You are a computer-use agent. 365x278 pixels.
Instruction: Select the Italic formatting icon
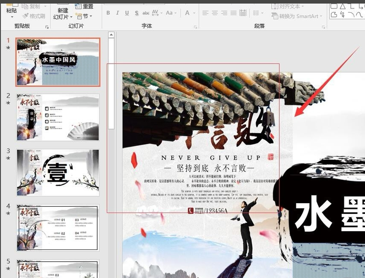click(x=117, y=12)
